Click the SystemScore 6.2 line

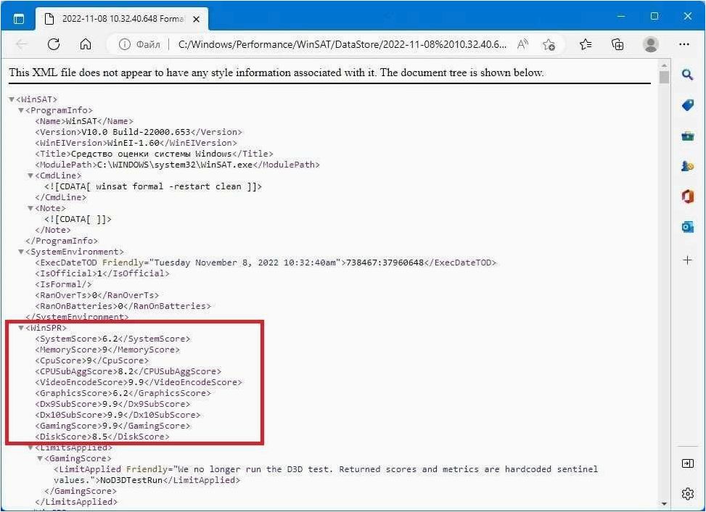(112, 339)
